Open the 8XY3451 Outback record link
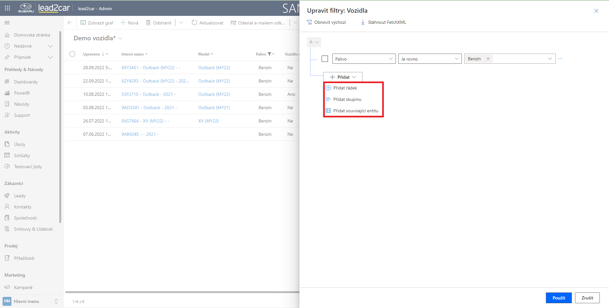Screen dimensions: 609x308 [x=151, y=68]
